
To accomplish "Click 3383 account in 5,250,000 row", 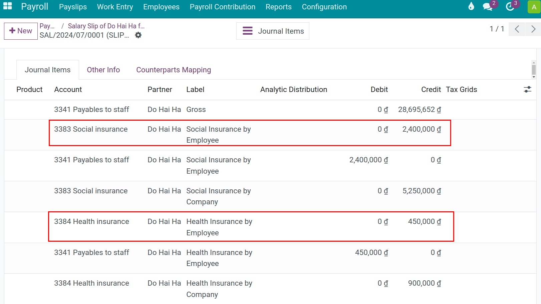I will pos(91,191).
